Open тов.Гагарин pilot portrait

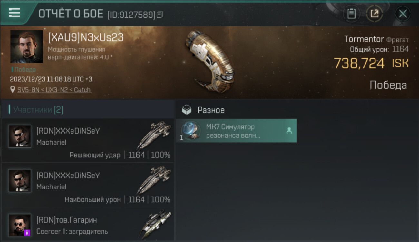[x=20, y=225]
